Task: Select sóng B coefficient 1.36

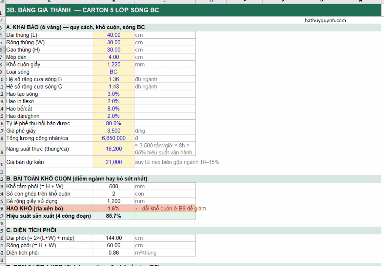Action: pyautogui.click(x=114, y=79)
